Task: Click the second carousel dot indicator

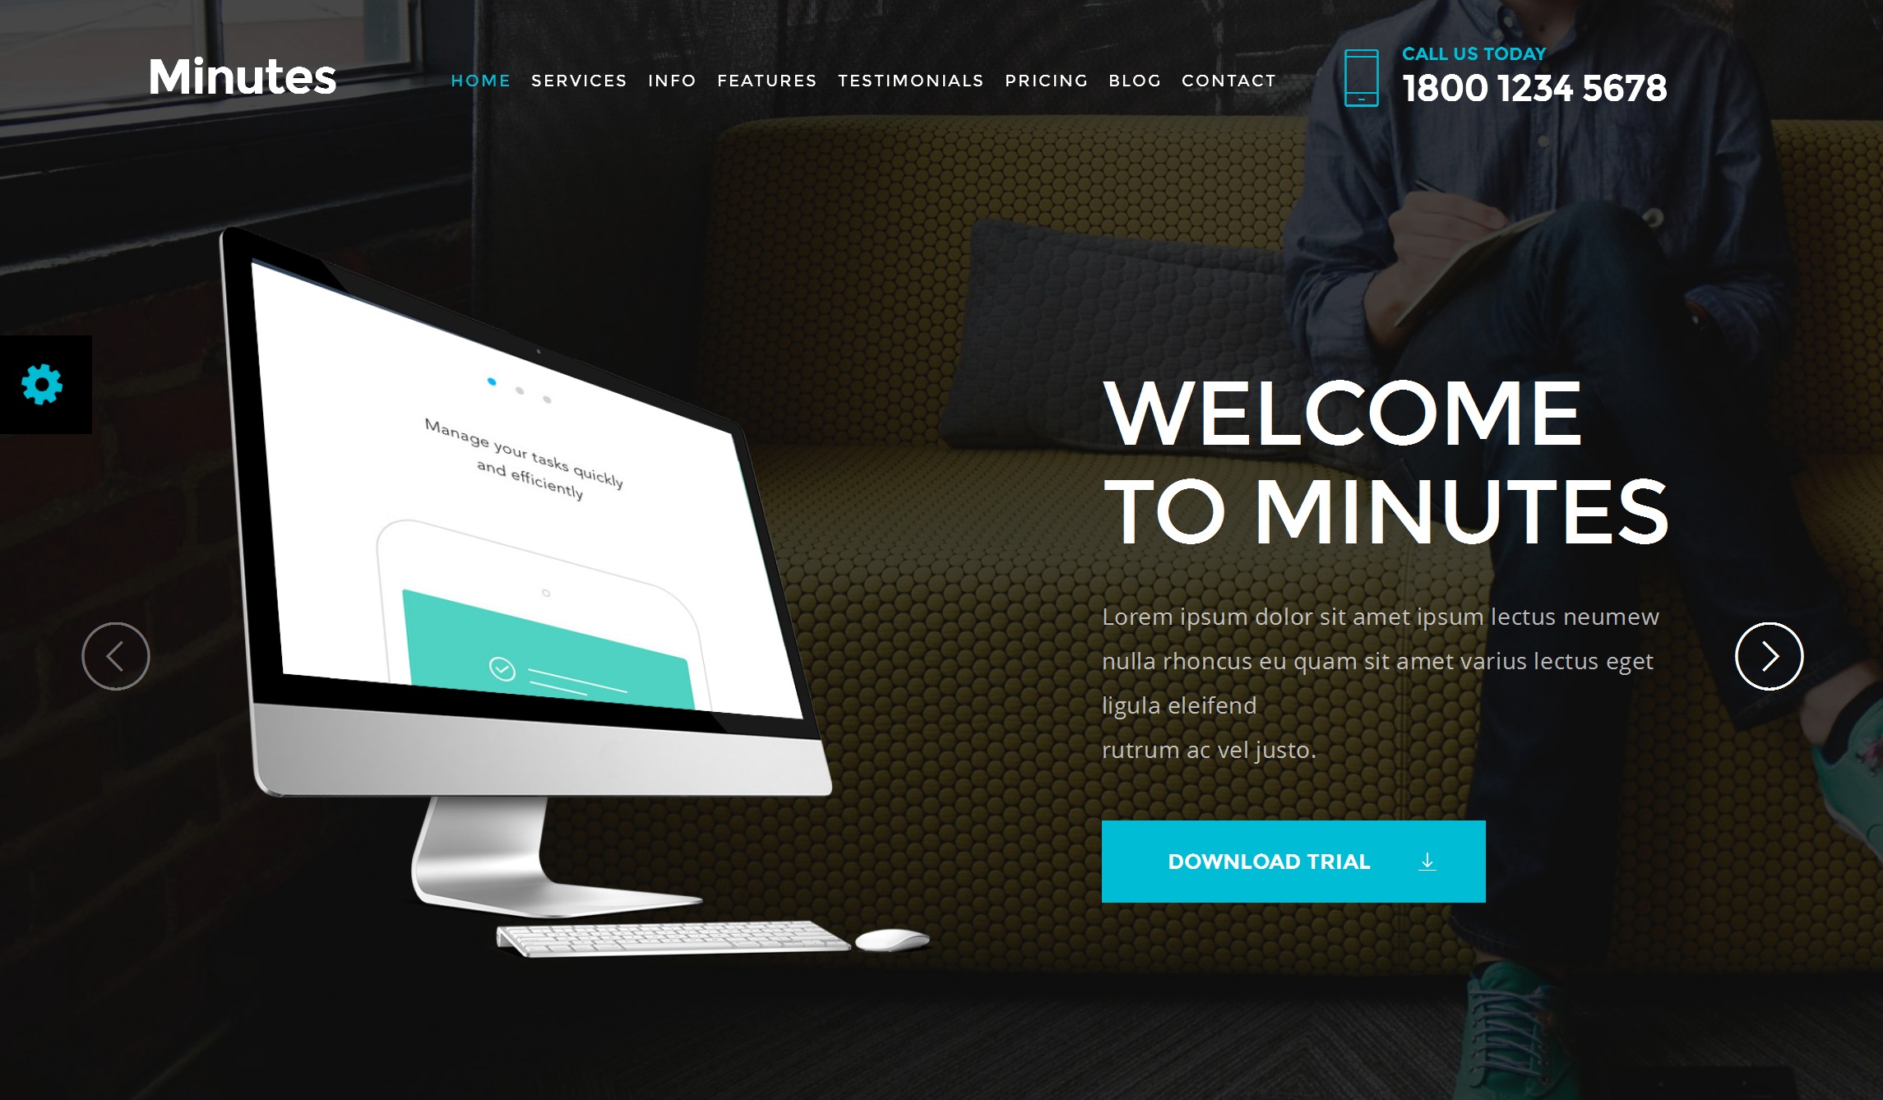Action: pos(520,384)
